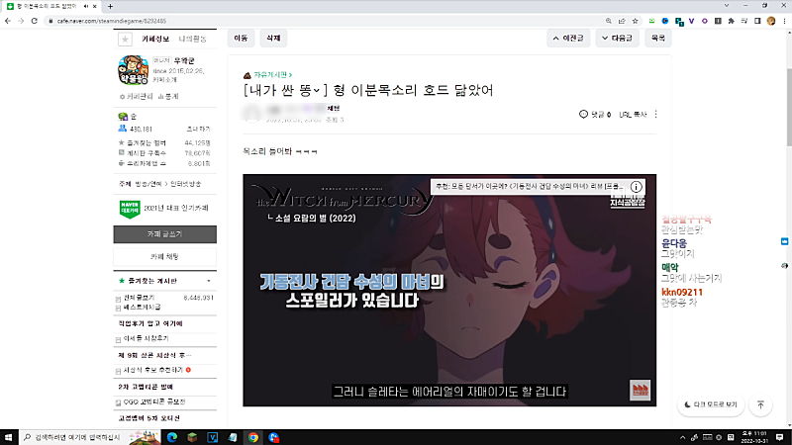Click the 이동 button

(x=241, y=39)
